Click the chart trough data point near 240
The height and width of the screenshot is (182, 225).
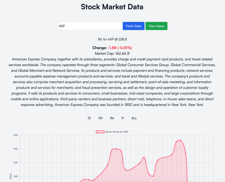[x=153, y=176]
